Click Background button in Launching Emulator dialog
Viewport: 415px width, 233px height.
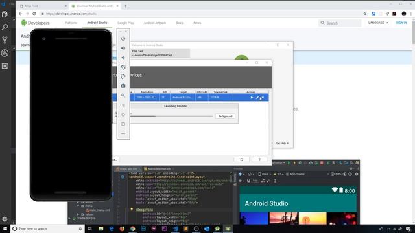(x=225, y=116)
